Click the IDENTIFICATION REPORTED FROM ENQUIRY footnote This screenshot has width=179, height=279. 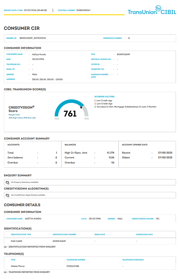pos(30,247)
